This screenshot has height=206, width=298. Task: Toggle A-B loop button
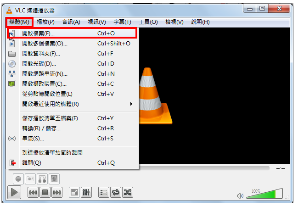(x=42, y=179)
